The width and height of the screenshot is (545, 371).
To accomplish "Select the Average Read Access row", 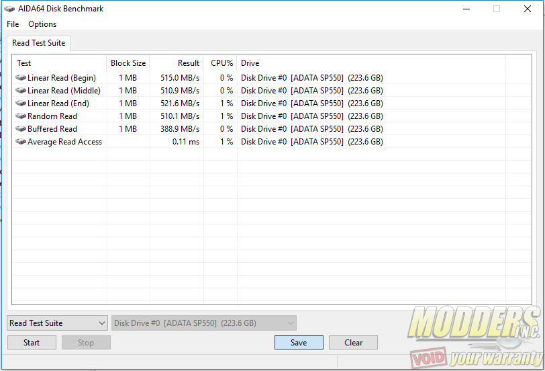I will [272, 142].
